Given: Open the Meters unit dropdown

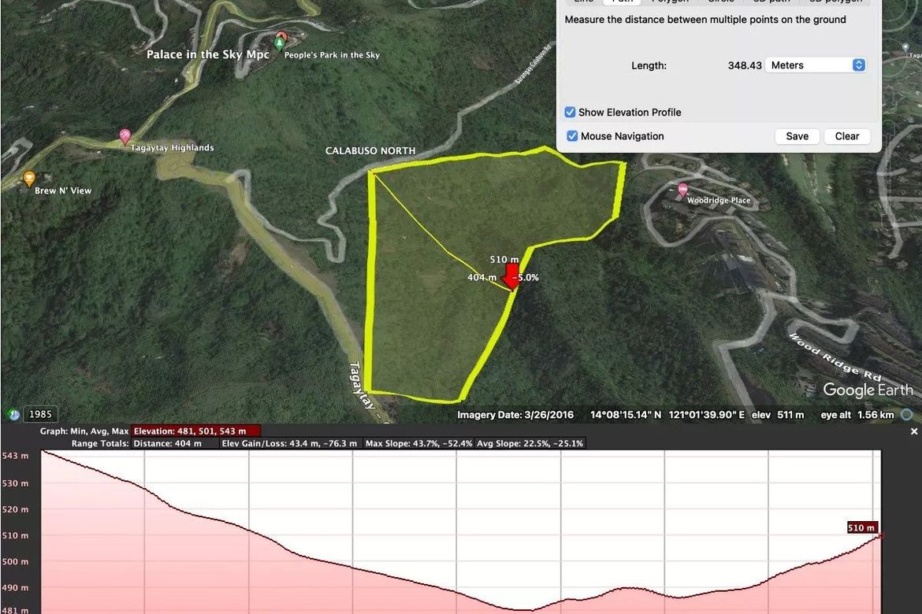Looking at the screenshot, I should click(x=816, y=65).
